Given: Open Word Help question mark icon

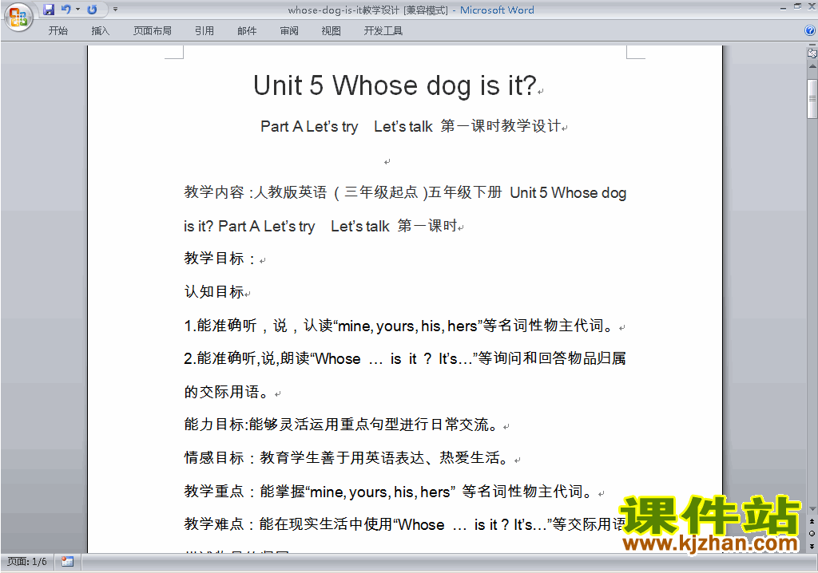Looking at the screenshot, I should 810,31.
